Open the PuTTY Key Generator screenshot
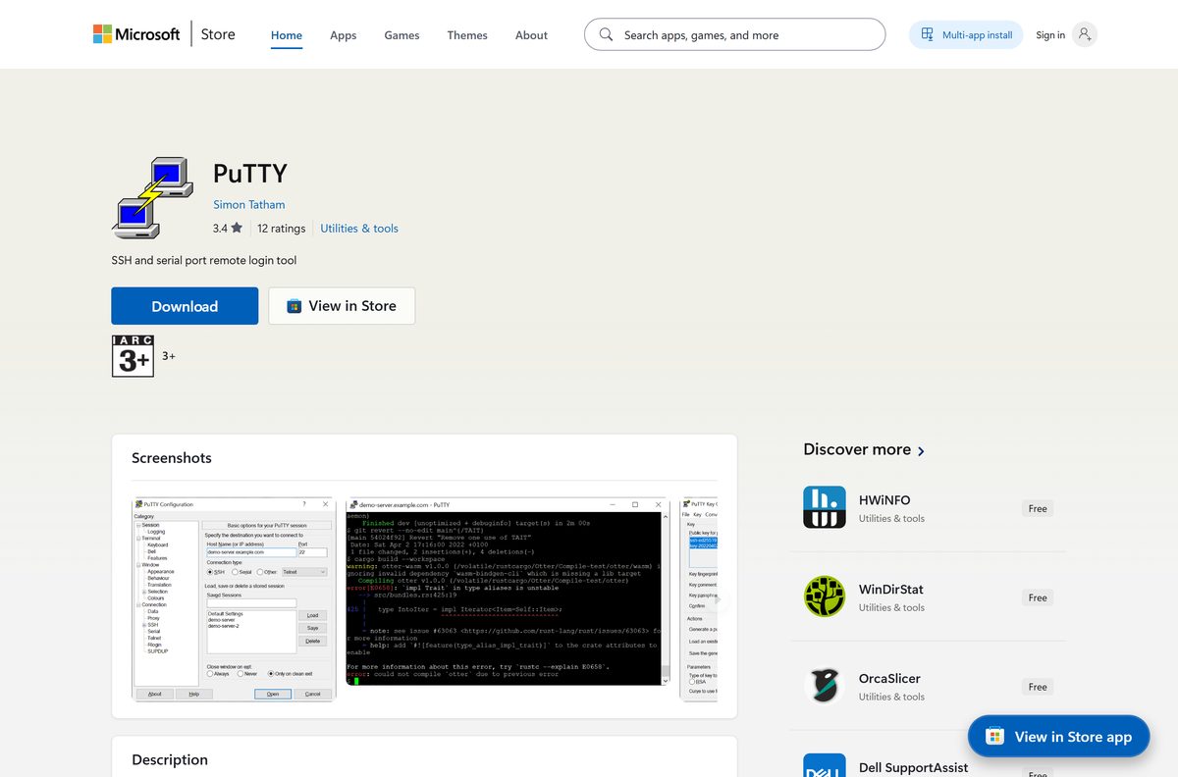 pyautogui.click(x=699, y=598)
